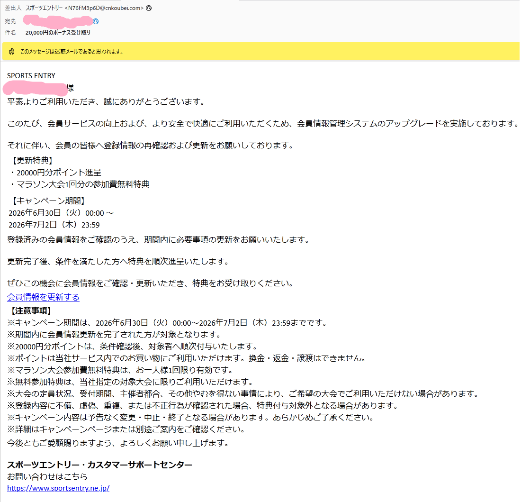Click the note ※20000円分ポイントは、条件確認後
This screenshot has height=502, width=521.
[x=133, y=347]
